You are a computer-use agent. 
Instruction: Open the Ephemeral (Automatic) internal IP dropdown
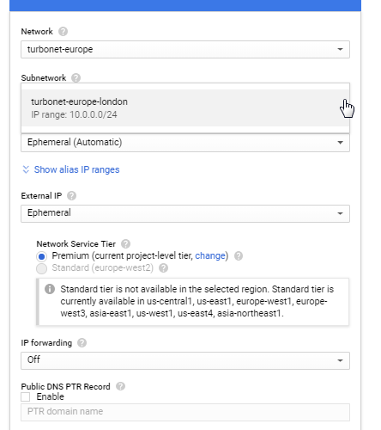(x=185, y=143)
